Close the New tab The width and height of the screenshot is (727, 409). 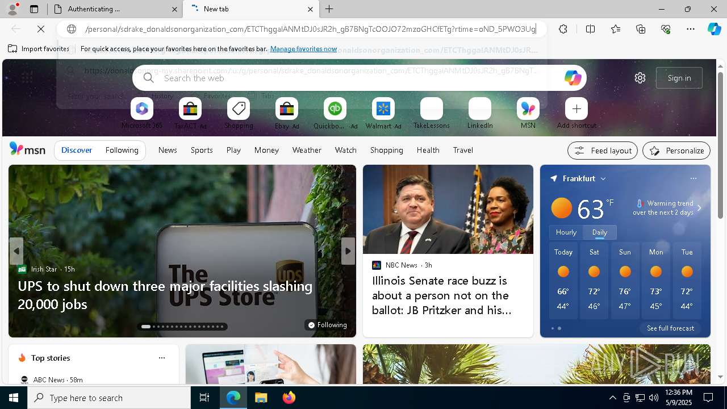tap(310, 9)
